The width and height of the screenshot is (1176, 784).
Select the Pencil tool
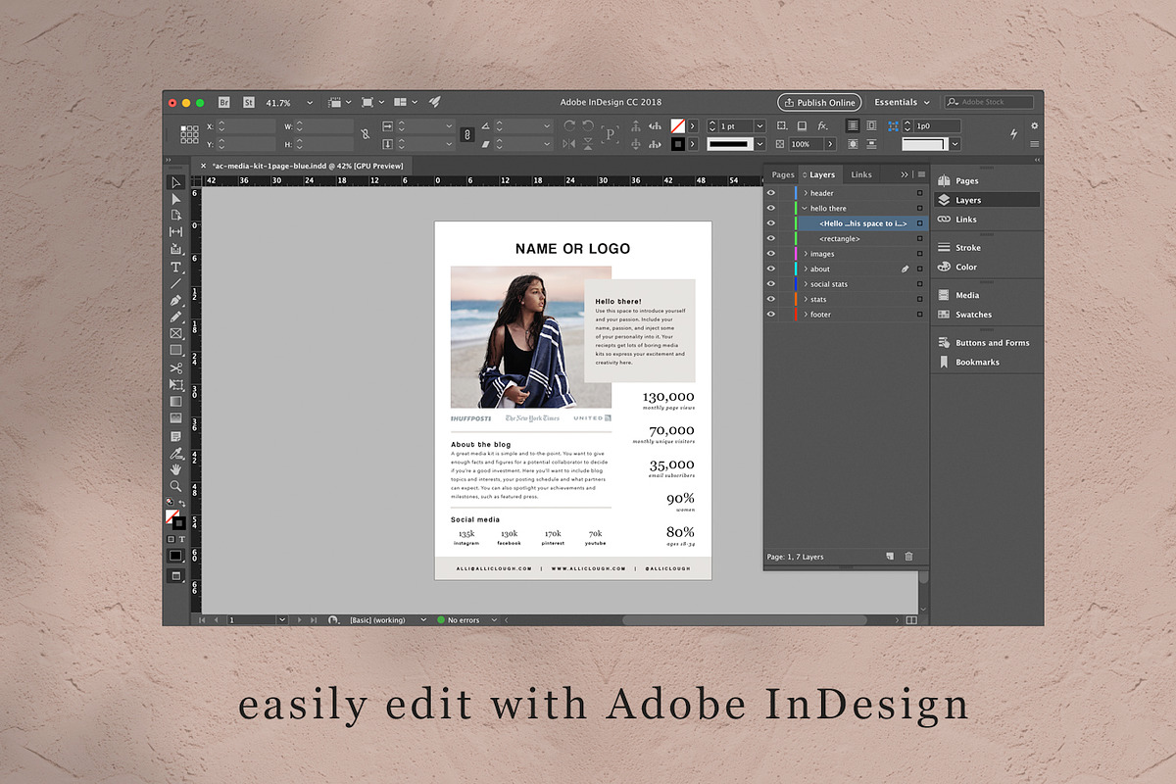click(176, 317)
